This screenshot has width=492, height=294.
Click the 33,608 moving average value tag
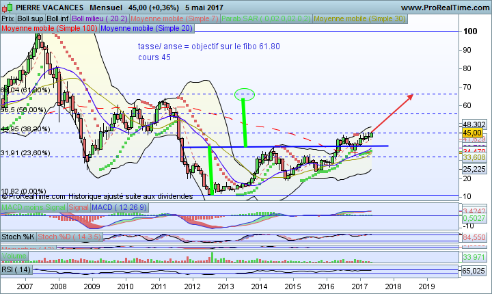tap(474, 157)
